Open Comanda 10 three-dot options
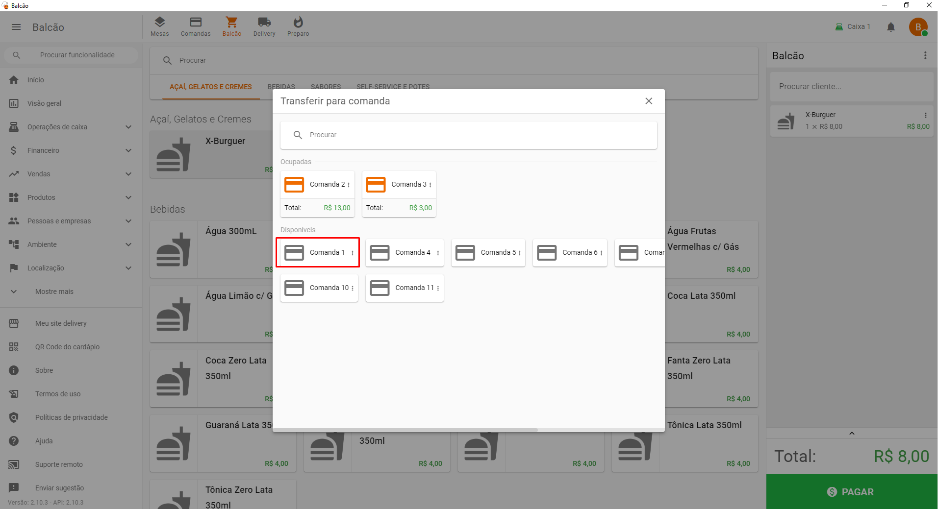Viewport: 938px width, 509px height. [x=353, y=288]
